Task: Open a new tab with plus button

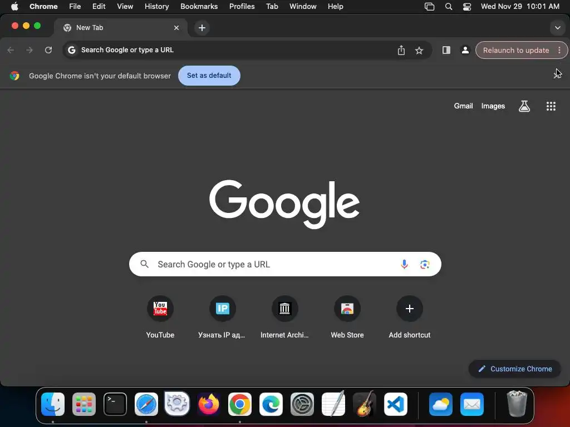Action: (x=202, y=28)
